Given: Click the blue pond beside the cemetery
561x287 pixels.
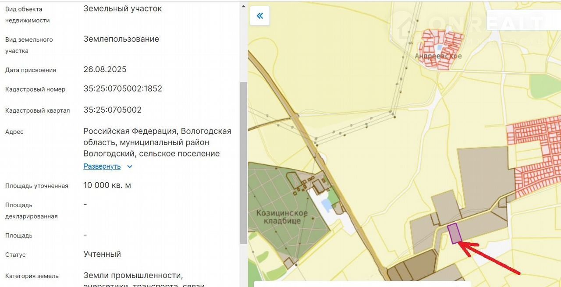Looking at the screenshot, I should [327, 205].
